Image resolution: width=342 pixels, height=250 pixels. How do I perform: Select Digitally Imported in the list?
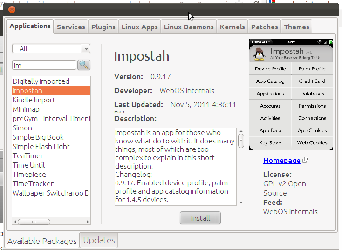click(51, 81)
